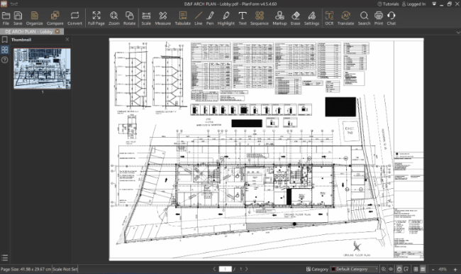The height and width of the screenshot is (274, 461).
Task: Switch to grid page layout view
Action: pos(416,269)
